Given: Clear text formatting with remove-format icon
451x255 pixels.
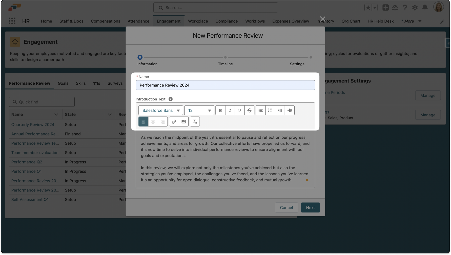Looking at the screenshot, I should coord(195,122).
